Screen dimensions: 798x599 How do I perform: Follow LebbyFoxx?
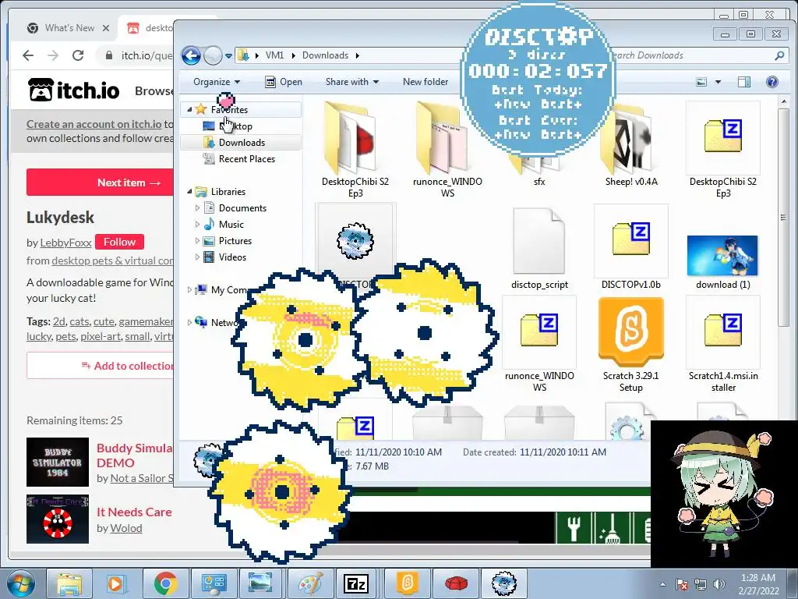(x=119, y=242)
